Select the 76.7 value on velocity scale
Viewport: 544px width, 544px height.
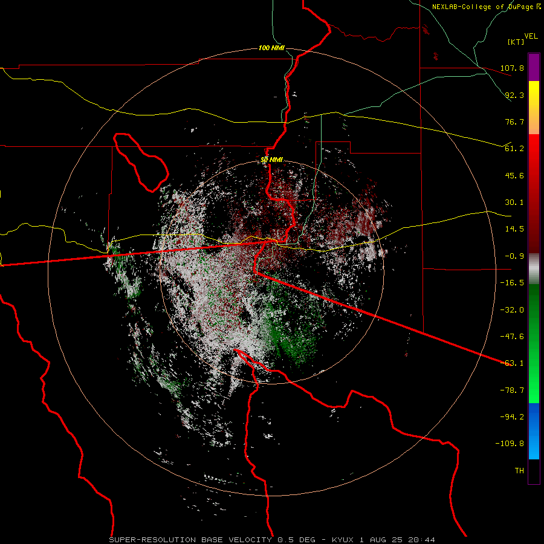[x=514, y=121]
